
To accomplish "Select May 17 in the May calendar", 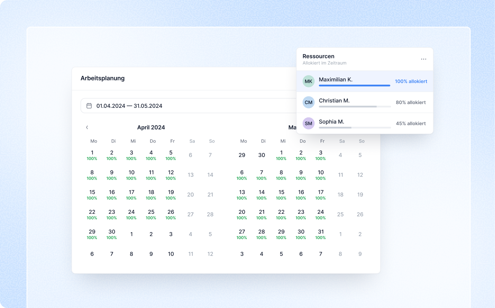I will [321, 194].
